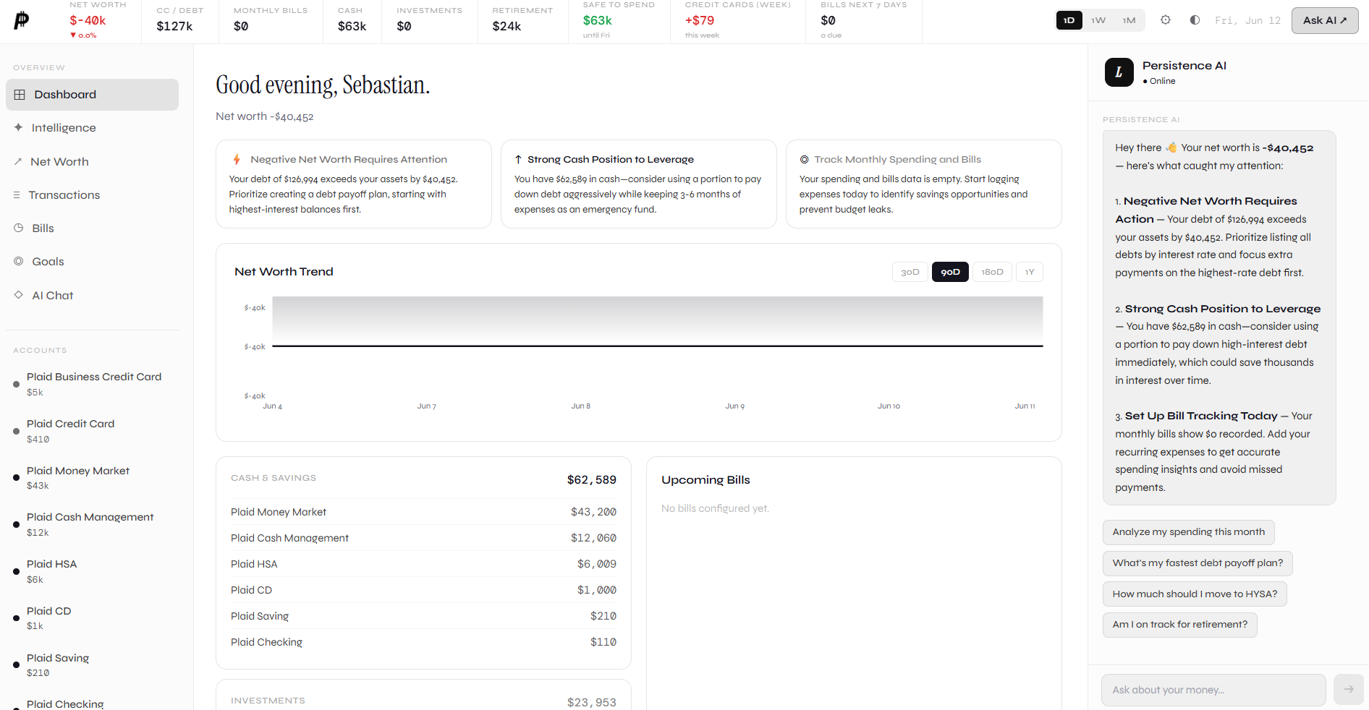Open the settings gear icon
The height and width of the screenshot is (710, 1369).
pyautogui.click(x=1165, y=20)
